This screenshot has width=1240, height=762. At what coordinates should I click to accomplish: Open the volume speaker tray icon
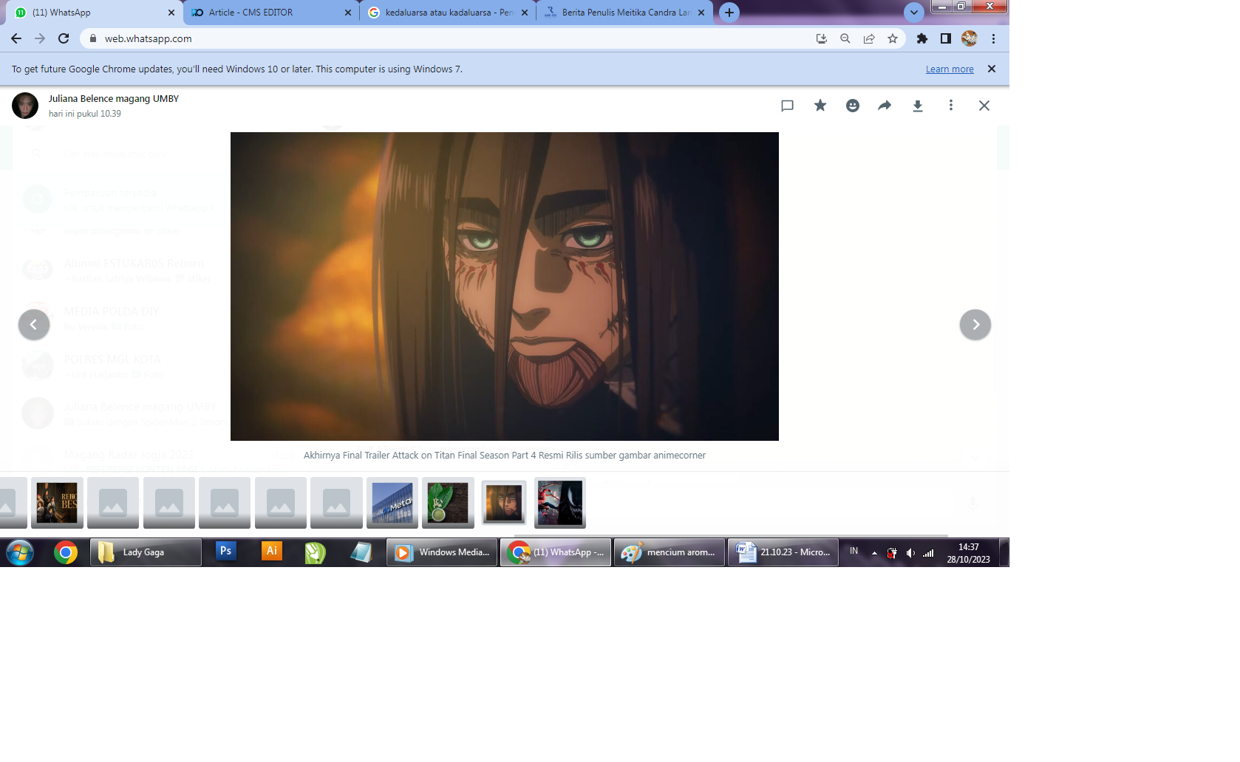(910, 553)
